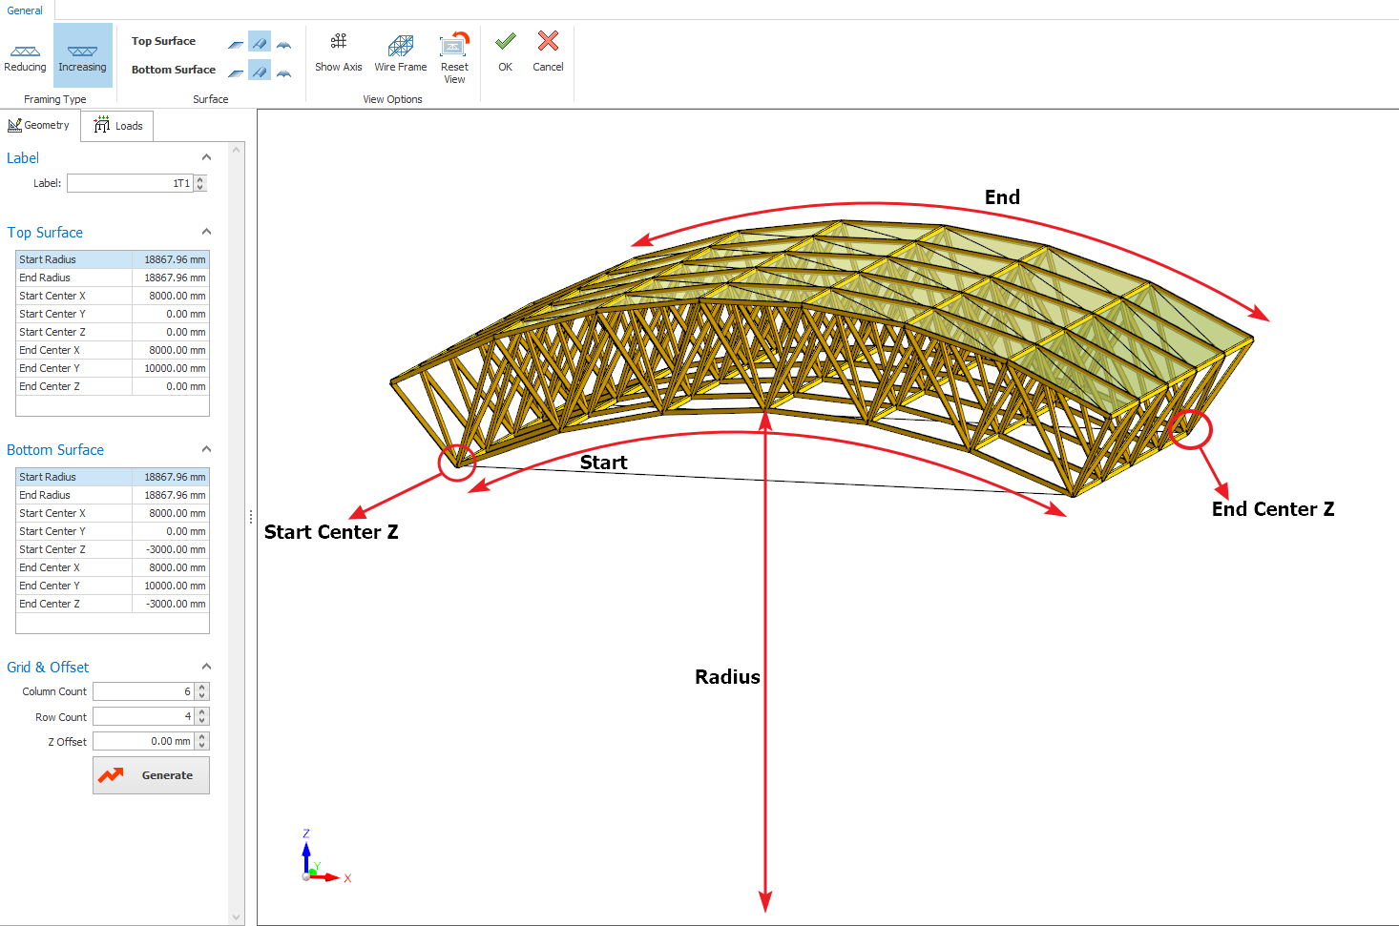
Task: Click the green OK checkmark
Action: coord(505,51)
